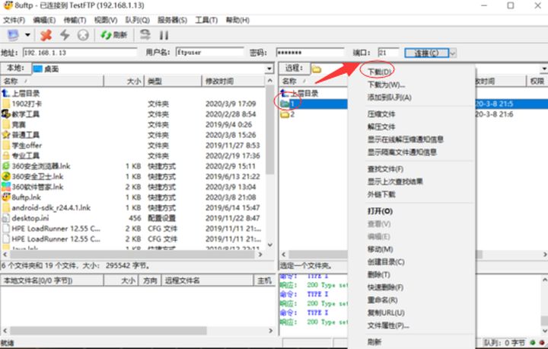Open the site manager dropdown arrow
Screen dimensions: 548x349
click(28, 35)
